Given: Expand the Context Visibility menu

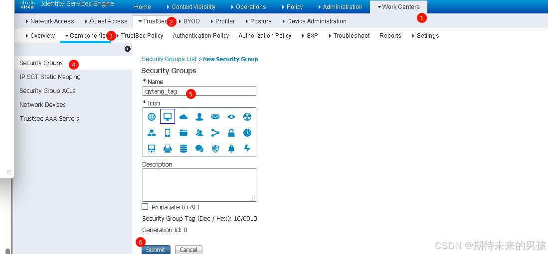Looking at the screenshot, I should click(x=191, y=6).
